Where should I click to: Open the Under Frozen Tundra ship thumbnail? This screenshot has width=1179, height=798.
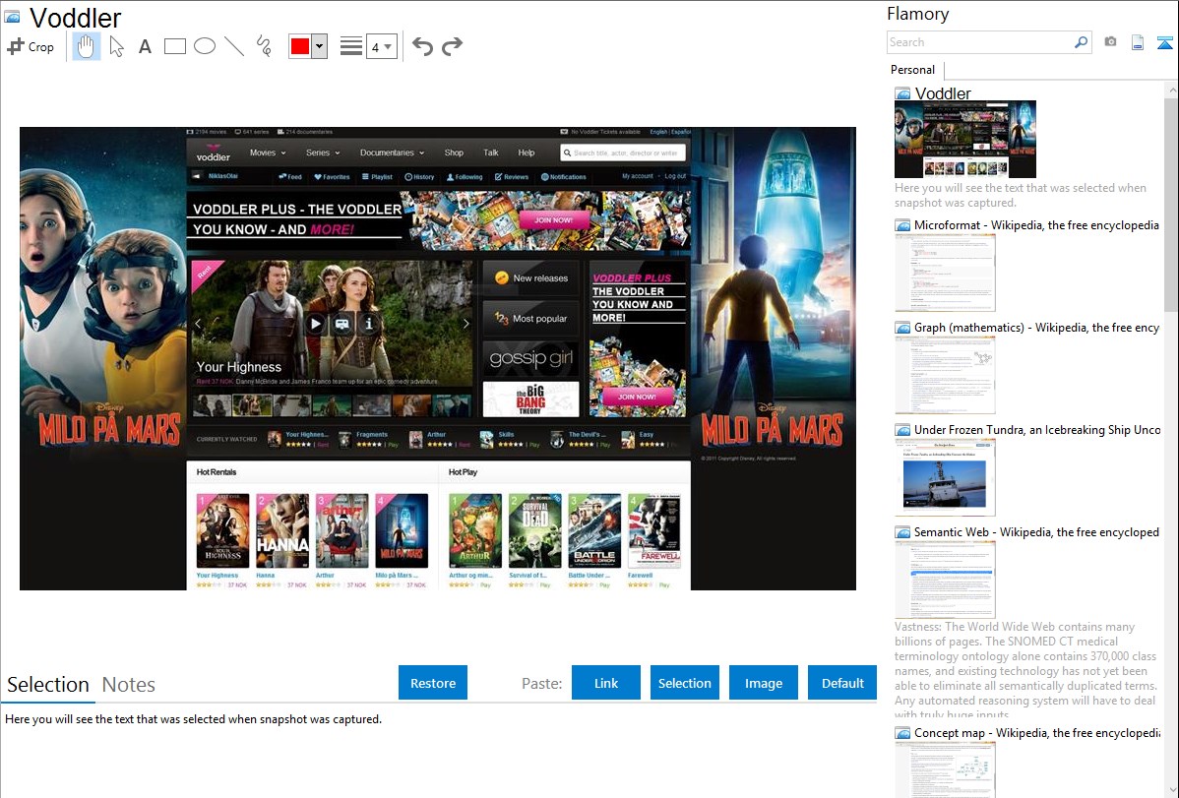pos(945,477)
